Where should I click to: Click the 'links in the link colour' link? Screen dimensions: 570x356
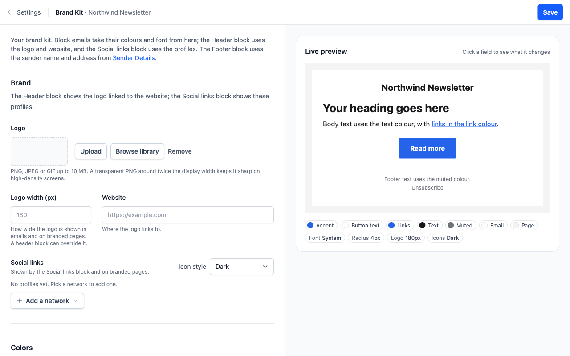coord(464,124)
